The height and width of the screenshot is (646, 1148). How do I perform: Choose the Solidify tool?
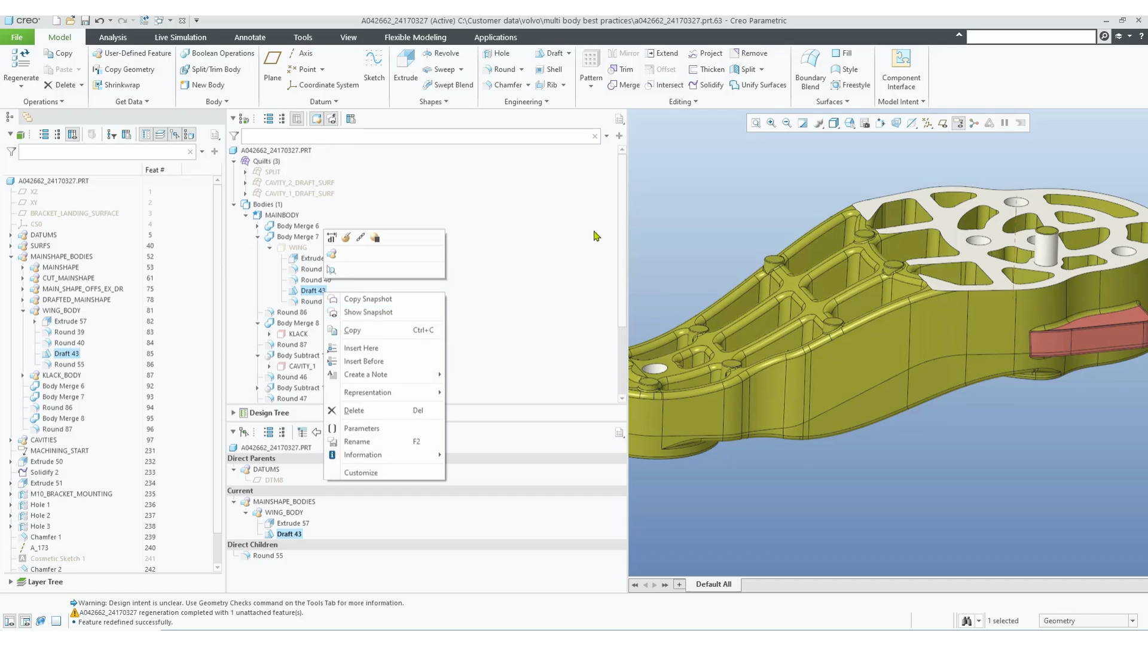(706, 85)
